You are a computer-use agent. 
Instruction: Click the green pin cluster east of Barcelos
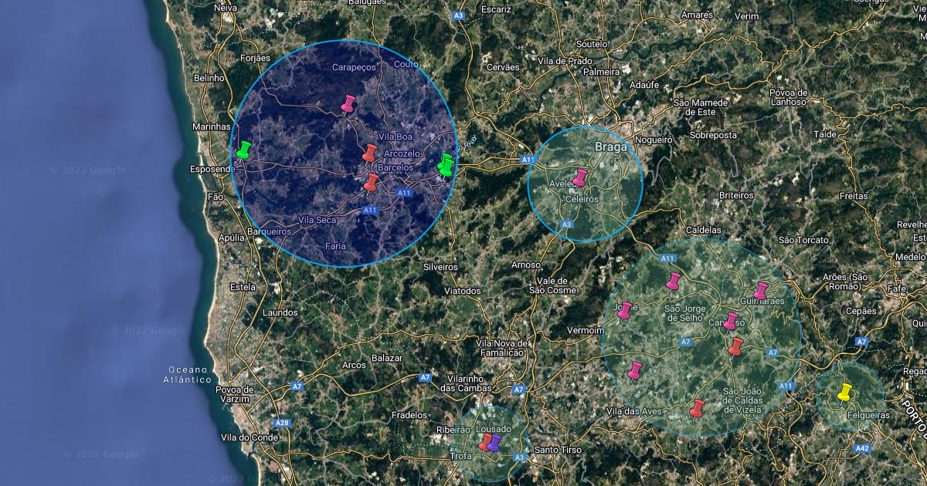(x=446, y=165)
